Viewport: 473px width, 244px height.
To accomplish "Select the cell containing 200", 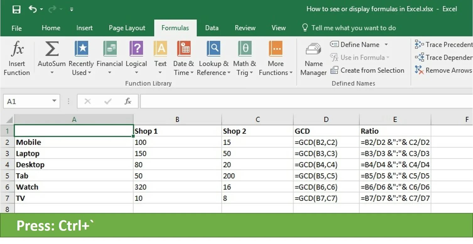I will [257, 176].
